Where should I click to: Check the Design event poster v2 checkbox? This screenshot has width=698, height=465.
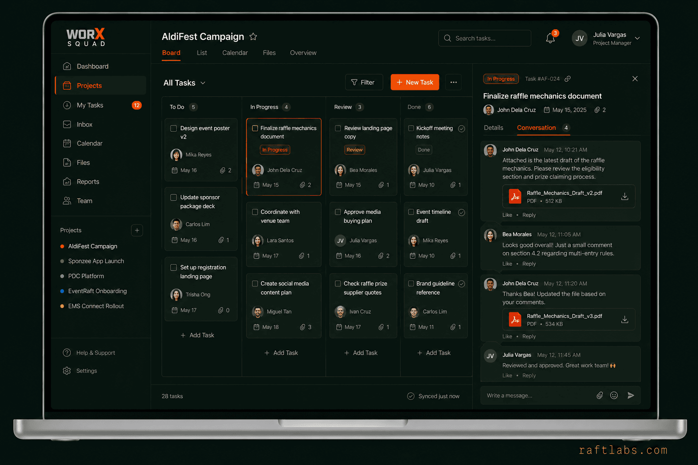click(x=173, y=129)
